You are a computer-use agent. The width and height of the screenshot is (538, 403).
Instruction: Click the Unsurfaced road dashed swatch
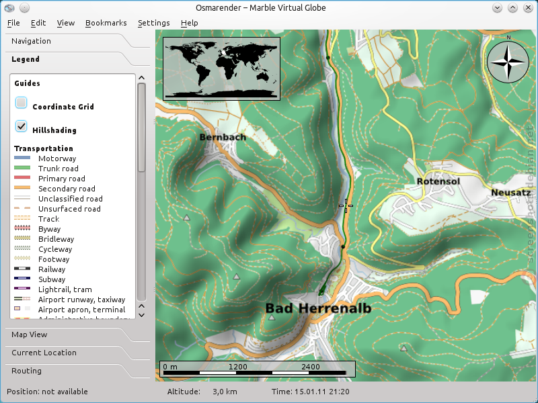pos(22,208)
